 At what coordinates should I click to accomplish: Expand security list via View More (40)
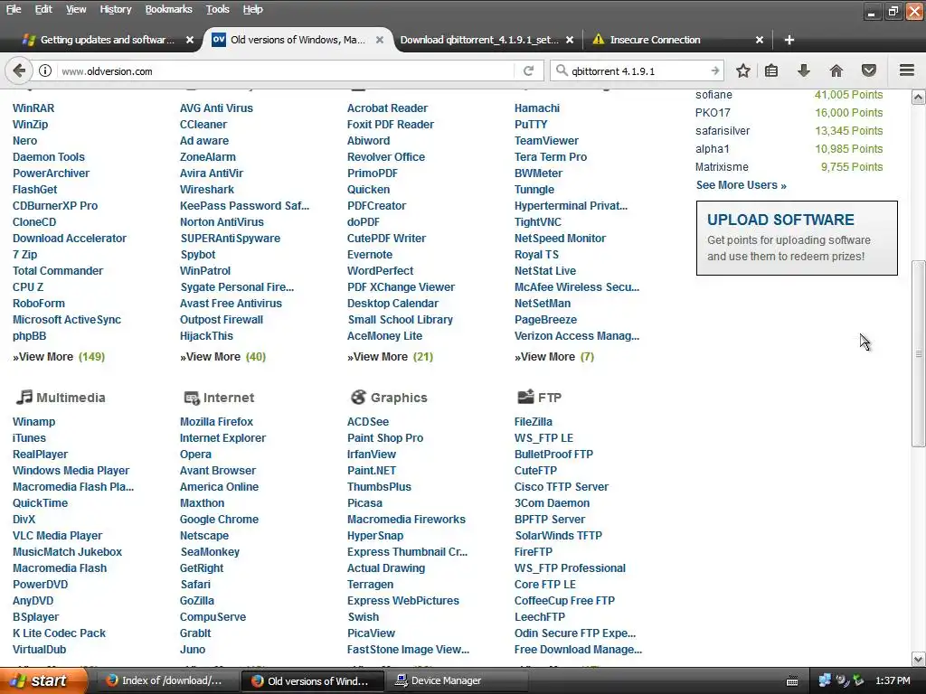(x=222, y=356)
